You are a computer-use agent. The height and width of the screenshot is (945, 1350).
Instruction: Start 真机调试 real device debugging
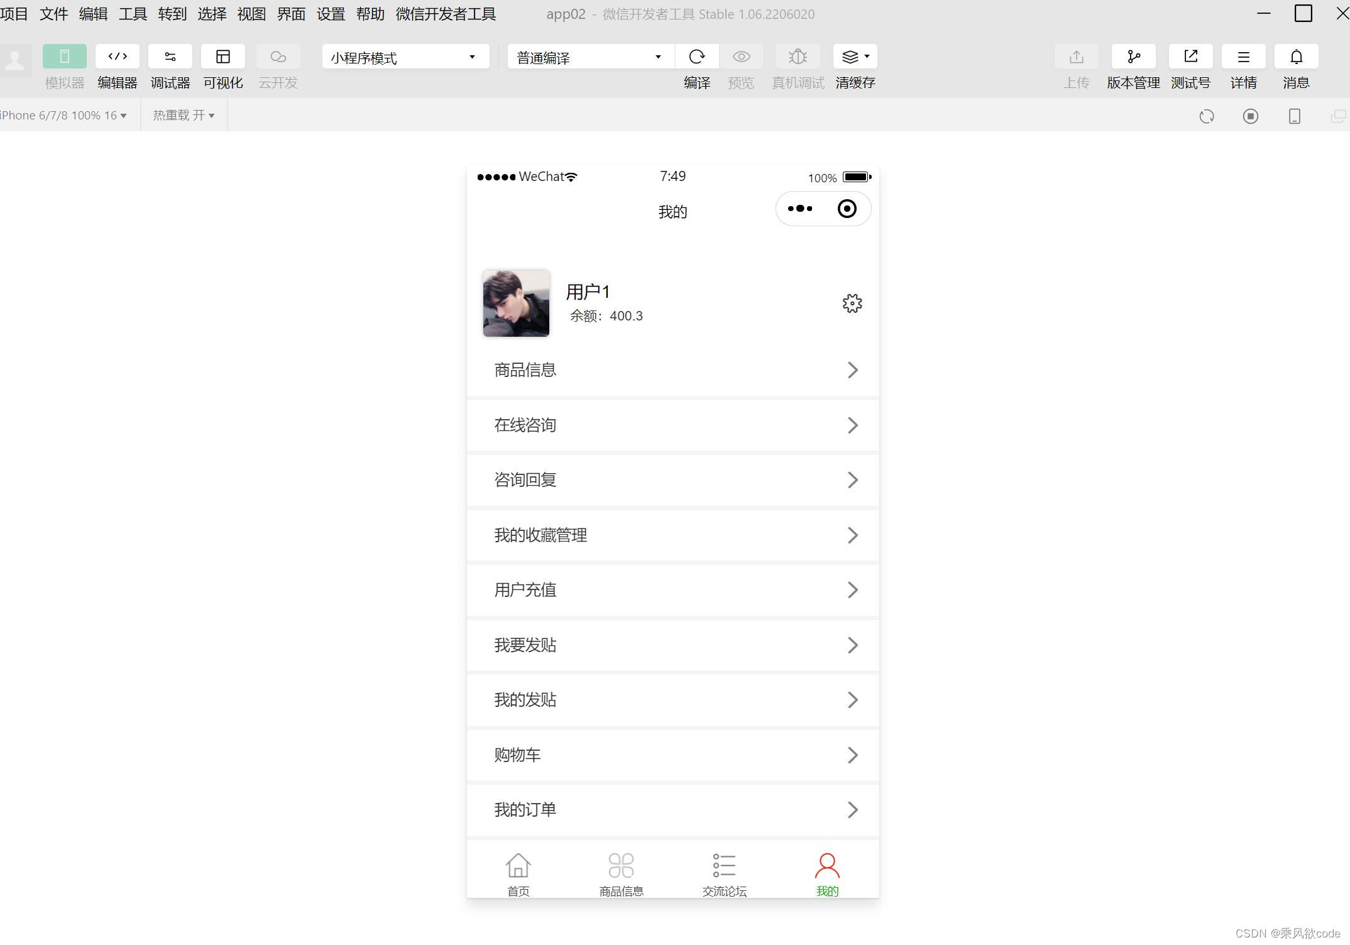[797, 56]
